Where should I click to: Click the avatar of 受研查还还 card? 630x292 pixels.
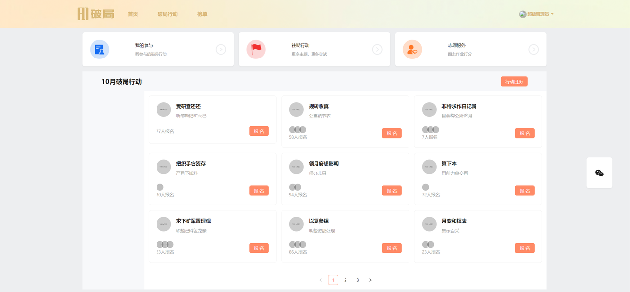(x=164, y=110)
